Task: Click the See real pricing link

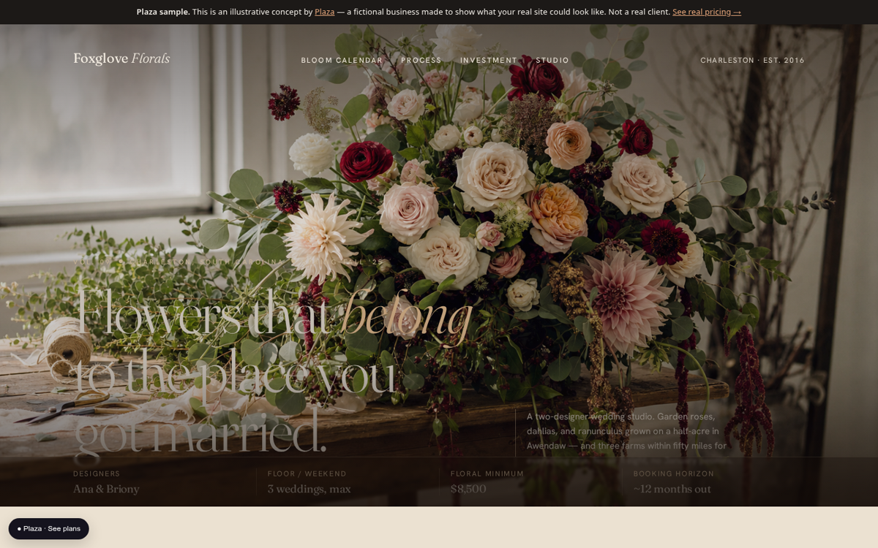Action: [707, 12]
